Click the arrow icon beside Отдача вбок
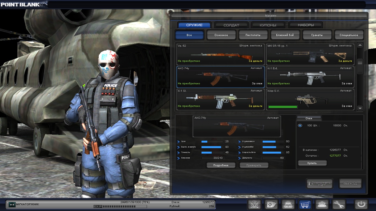The height and width of the screenshot is (211, 376). coord(239,147)
